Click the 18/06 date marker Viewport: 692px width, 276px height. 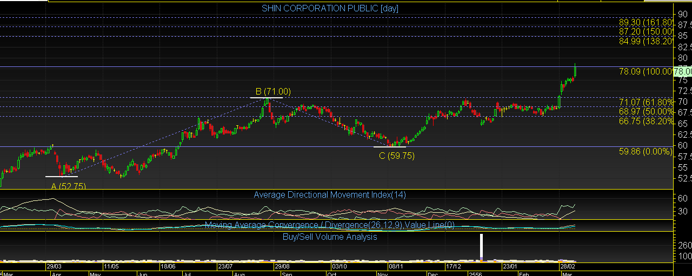(x=168, y=267)
